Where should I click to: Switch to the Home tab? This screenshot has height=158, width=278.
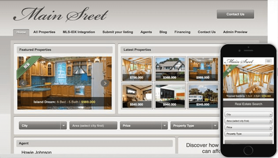pyautogui.click(x=21, y=32)
